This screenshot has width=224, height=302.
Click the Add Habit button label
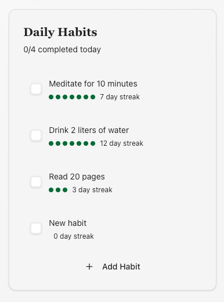coord(121,267)
